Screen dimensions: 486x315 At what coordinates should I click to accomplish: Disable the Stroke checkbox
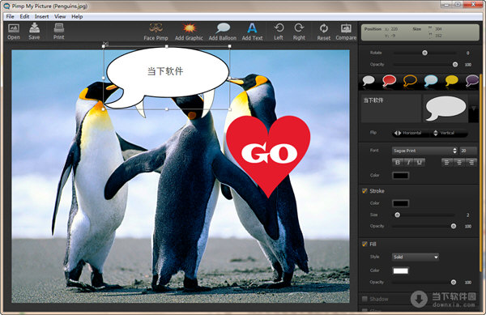[364, 191]
